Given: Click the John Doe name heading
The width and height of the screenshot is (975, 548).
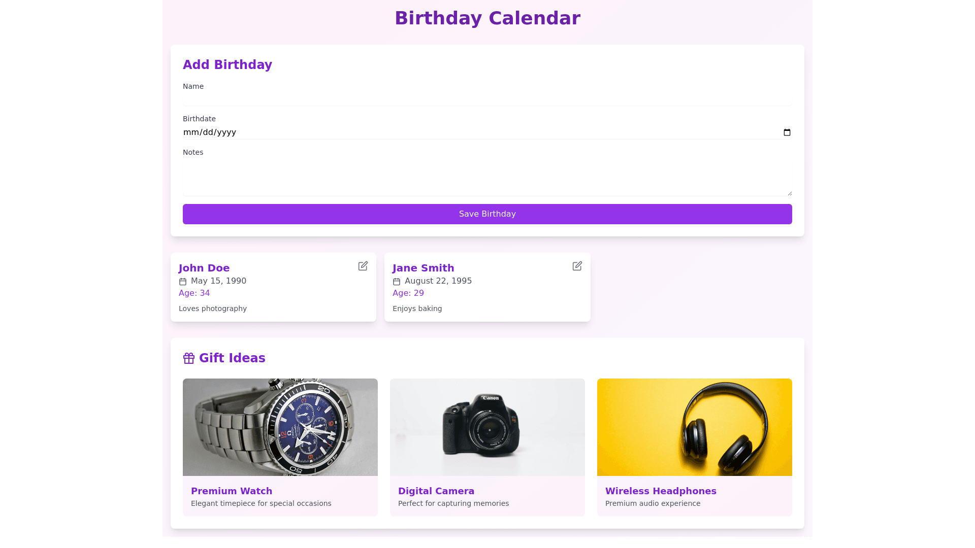Looking at the screenshot, I should click(204, 268).
